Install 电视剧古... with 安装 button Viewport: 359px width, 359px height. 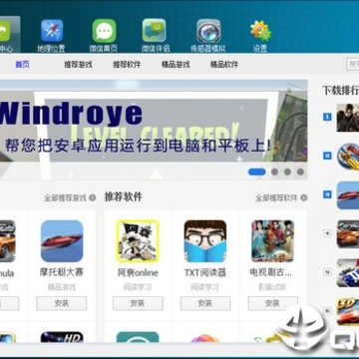pyautogui.click(x=273, y=303)
